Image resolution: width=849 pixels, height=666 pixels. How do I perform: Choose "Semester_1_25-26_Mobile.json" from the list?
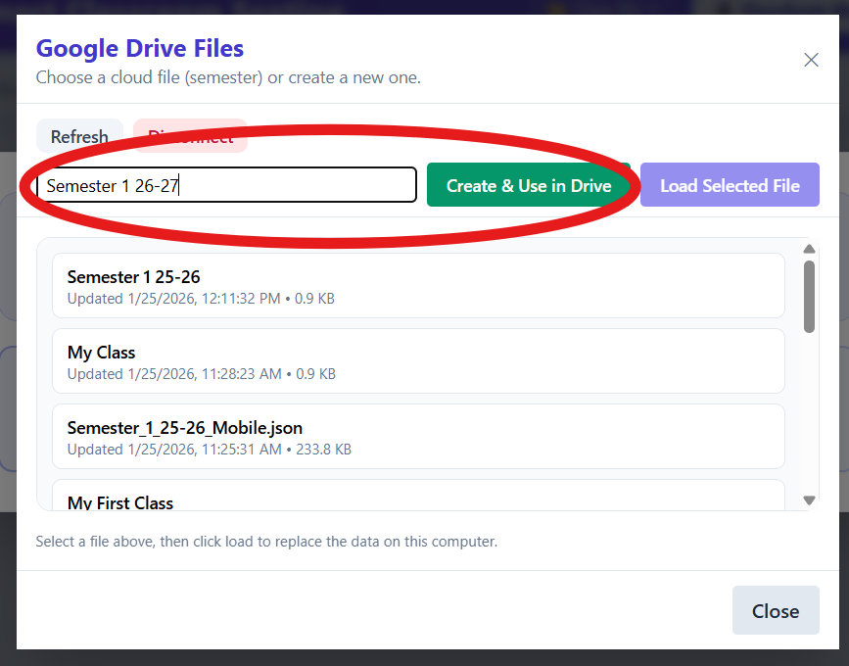[418, 437]
